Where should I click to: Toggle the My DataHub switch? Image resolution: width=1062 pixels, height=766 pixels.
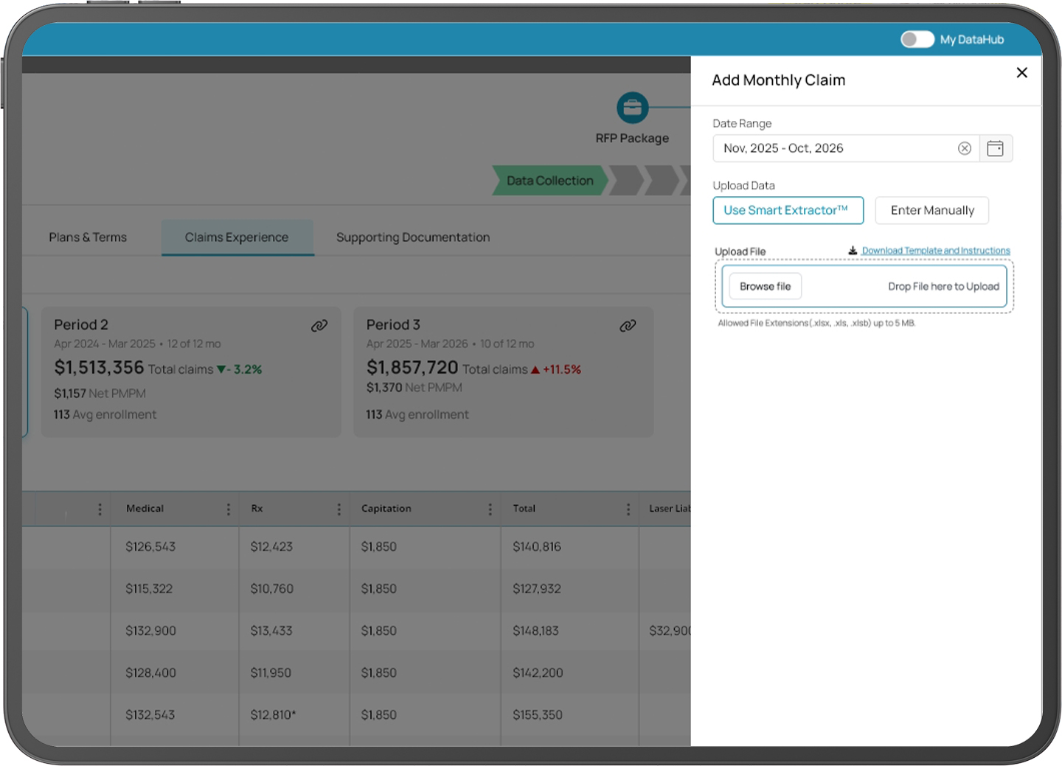click(x=917, y=39)
